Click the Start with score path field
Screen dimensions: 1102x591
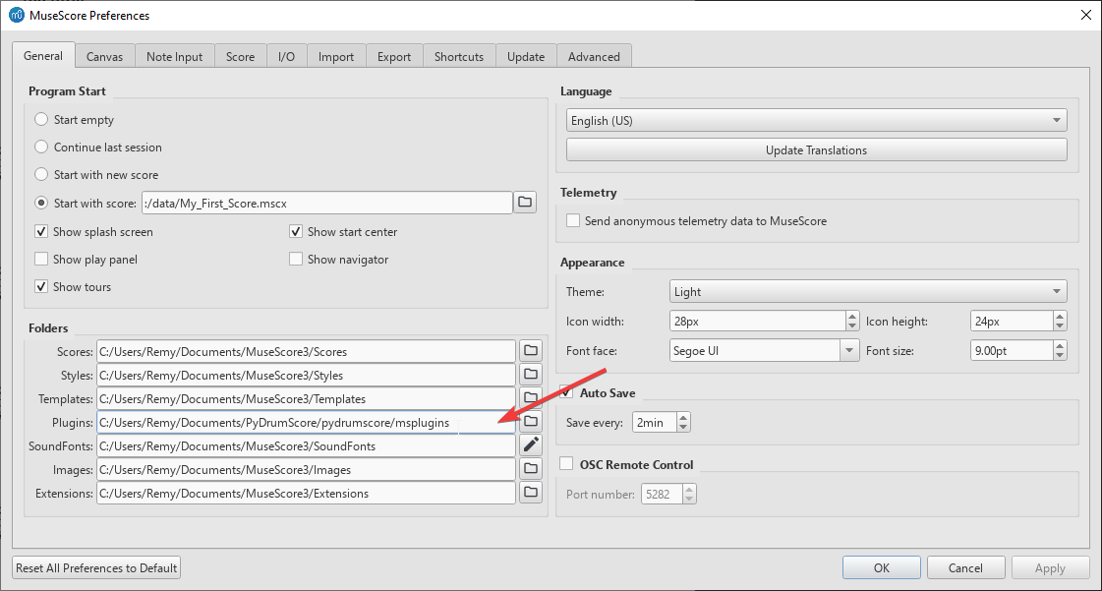326,203
